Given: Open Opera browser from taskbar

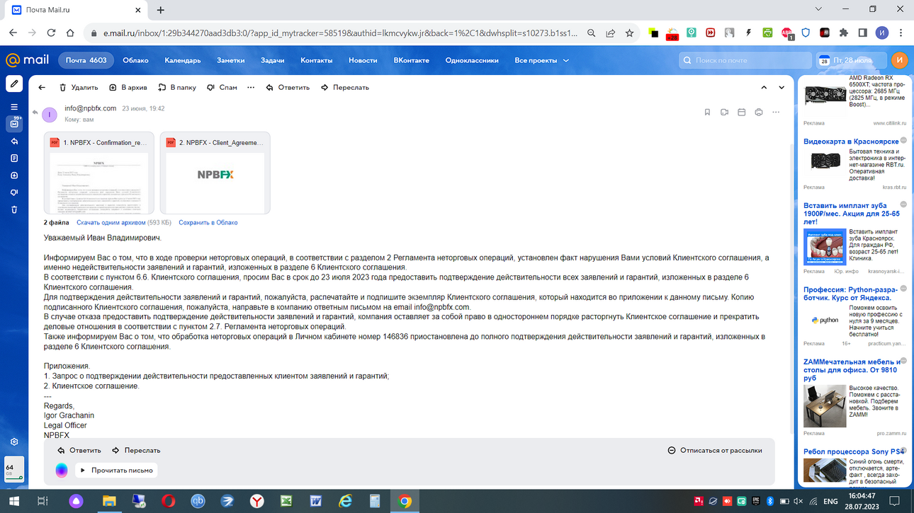Looking at the screenshot, I should pyautogui.click(x=169, y=502).
